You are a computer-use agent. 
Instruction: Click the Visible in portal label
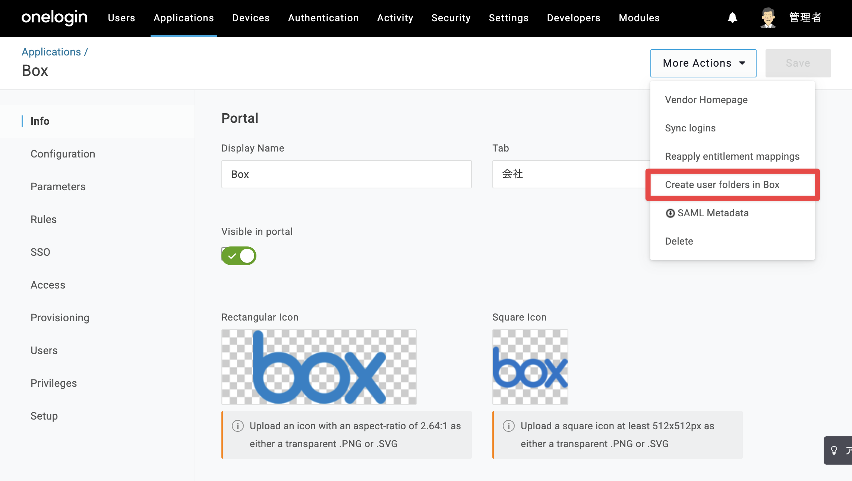click(257, 232)
